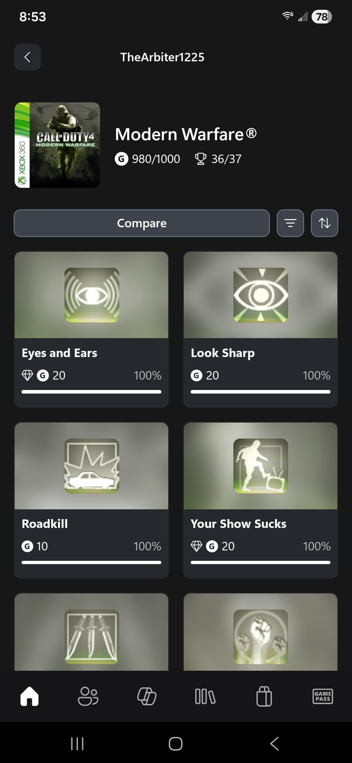Open the Copilot tab icon
Screen dimensions: 352x763
point(147,696)
